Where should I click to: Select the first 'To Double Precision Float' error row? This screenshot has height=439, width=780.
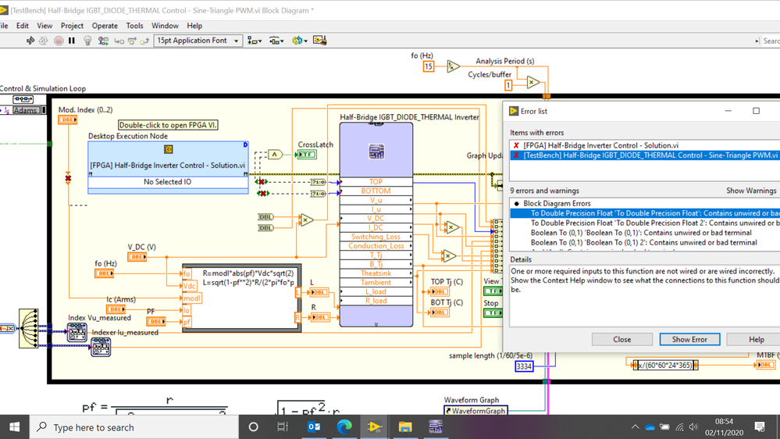pyautogui.click(x=645, y=213)
